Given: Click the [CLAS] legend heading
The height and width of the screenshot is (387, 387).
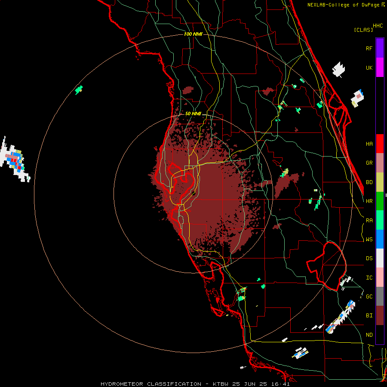Looking at the screenshot, I should click(363, 30).
